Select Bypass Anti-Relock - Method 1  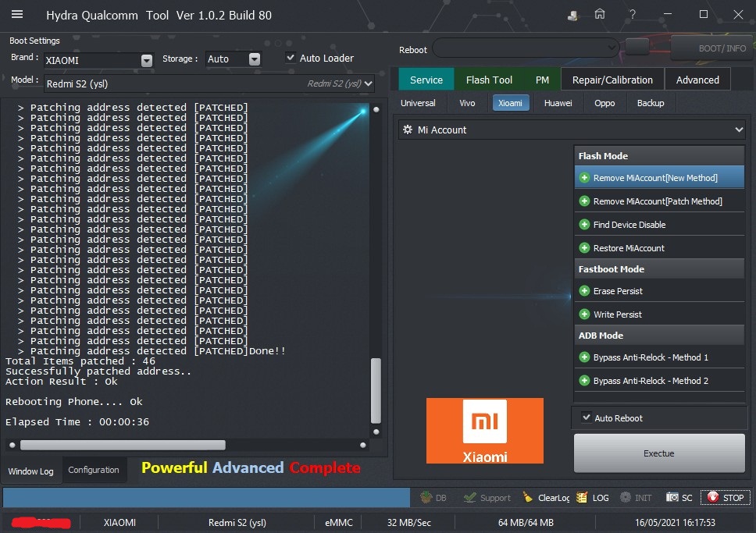659,357
